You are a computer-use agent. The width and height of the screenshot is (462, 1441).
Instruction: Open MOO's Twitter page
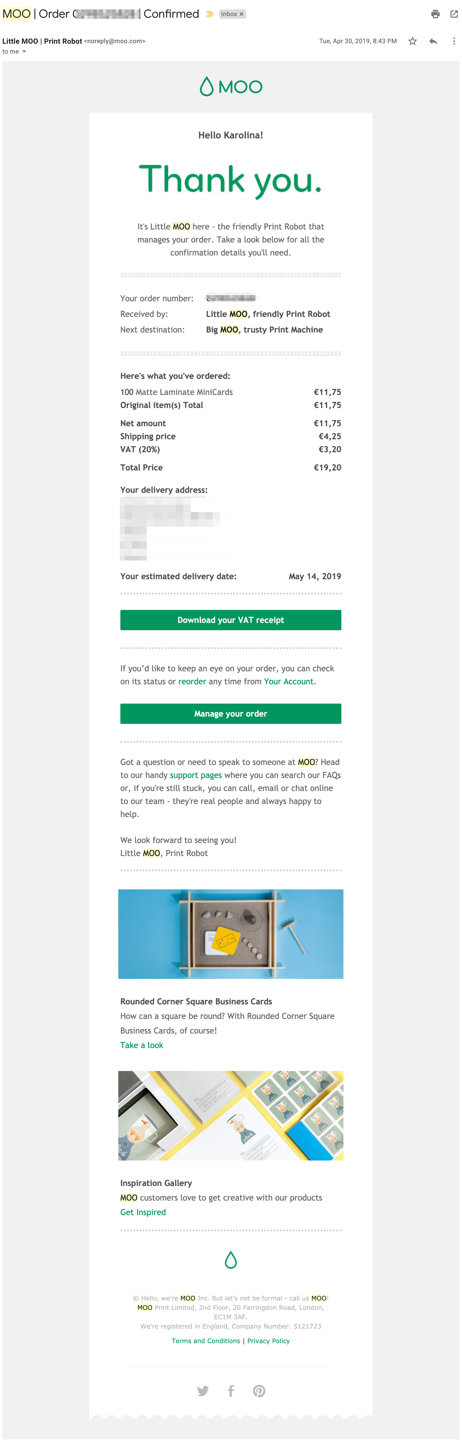point(203,1391)
